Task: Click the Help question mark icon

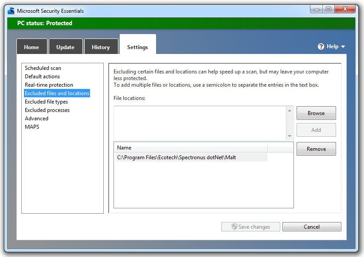Action: click(321, 46)
